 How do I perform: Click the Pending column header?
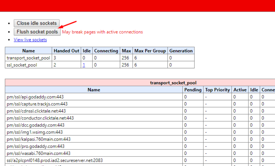point(193,90)
